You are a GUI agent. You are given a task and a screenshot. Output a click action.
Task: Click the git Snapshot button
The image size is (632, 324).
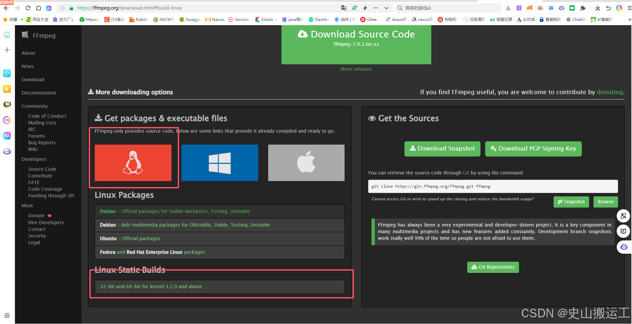point(571,202)
